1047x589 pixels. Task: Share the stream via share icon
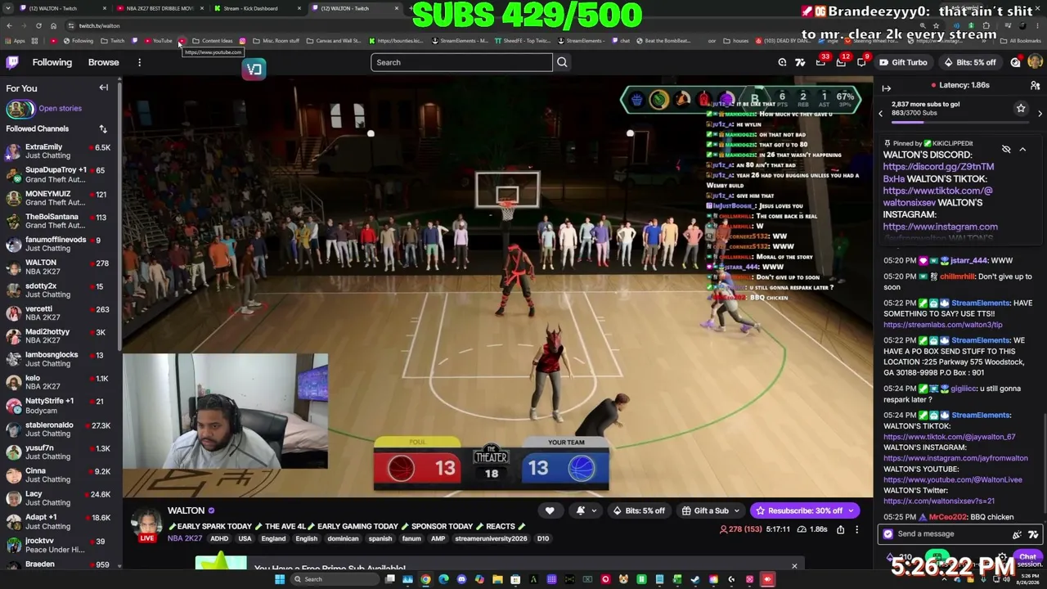tap(840, 529)
